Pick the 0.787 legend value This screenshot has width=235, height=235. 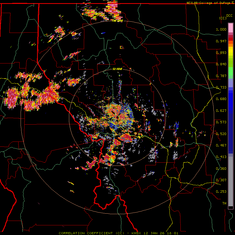(x=221, y=76)
